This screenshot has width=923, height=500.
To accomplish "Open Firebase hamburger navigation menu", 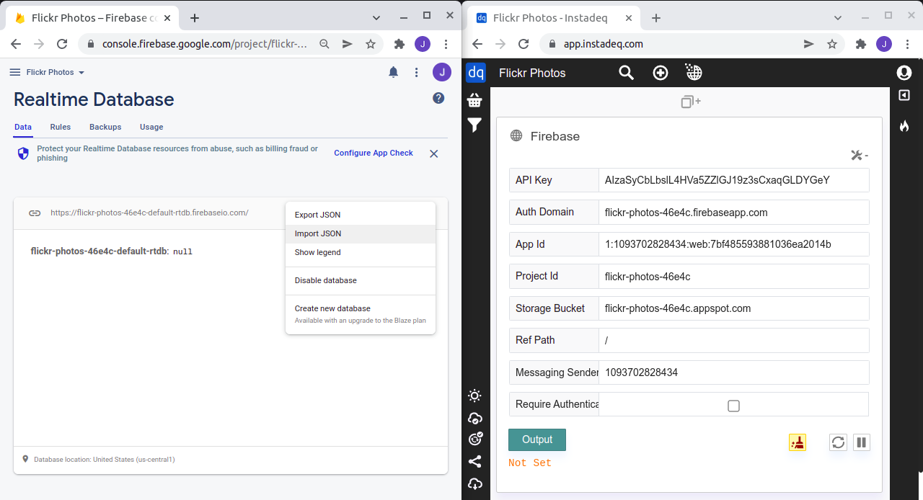I will pyautogui.click(x=14, y=72).
